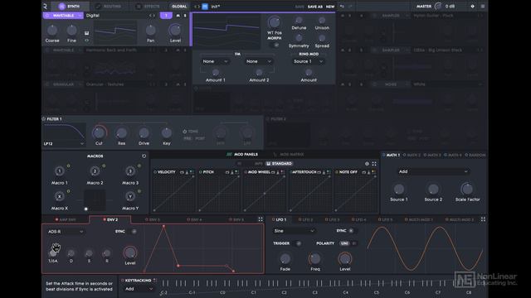This screenshot has height=298, width=531.
Task: Select the Math 1 tab
Action: tap(391, 155)
